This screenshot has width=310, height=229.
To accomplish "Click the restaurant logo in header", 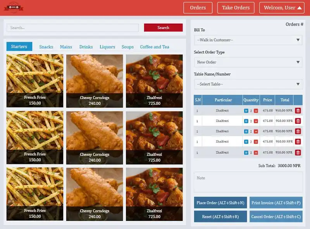I will click(14, 7).
